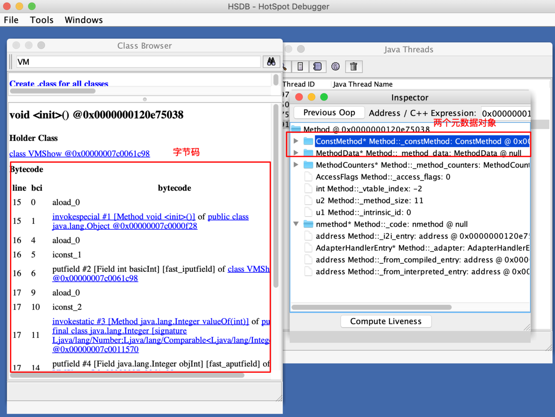Click the Stack Memory icon in Java Threads toolbar
Screen dimensions: 555x417
pos(300,67)
